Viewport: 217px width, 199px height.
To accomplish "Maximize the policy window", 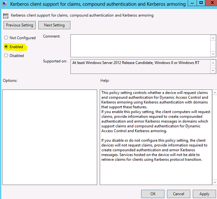I will coord(201,3).
